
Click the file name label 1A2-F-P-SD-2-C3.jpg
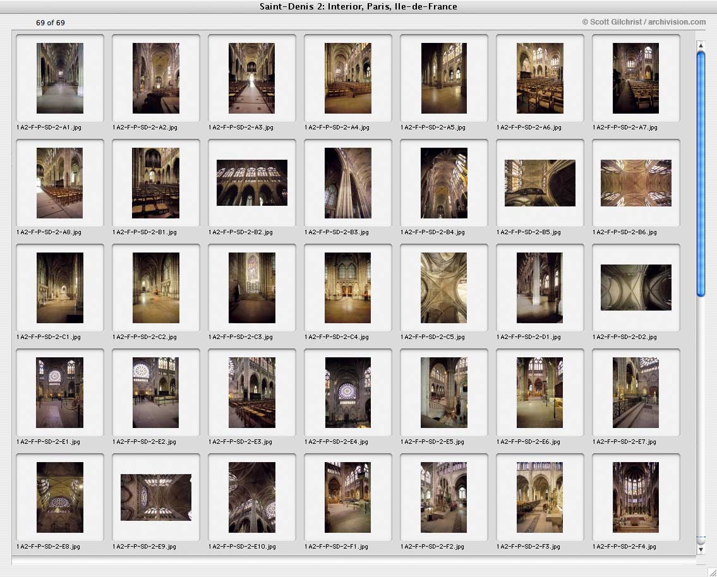click(x=241, y=336)
